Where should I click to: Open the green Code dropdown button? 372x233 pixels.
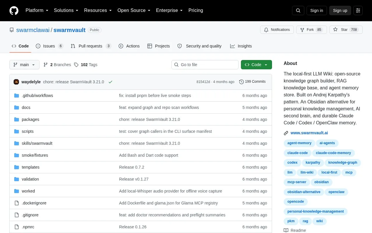pyautogui.click(x=256, y=65)
